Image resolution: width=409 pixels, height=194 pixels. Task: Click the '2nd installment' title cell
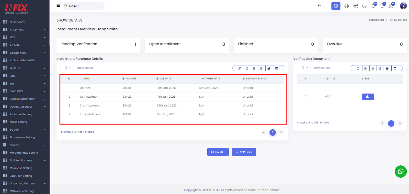[x=90, y=106]
